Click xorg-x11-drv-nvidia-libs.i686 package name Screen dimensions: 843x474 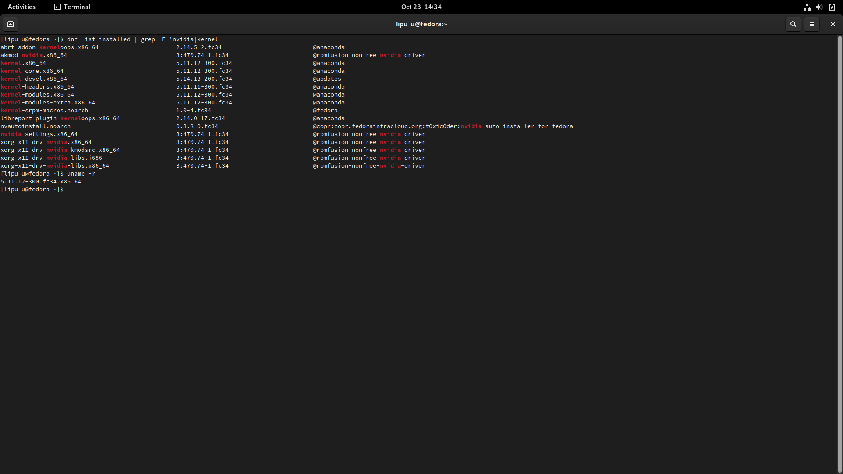51,158
